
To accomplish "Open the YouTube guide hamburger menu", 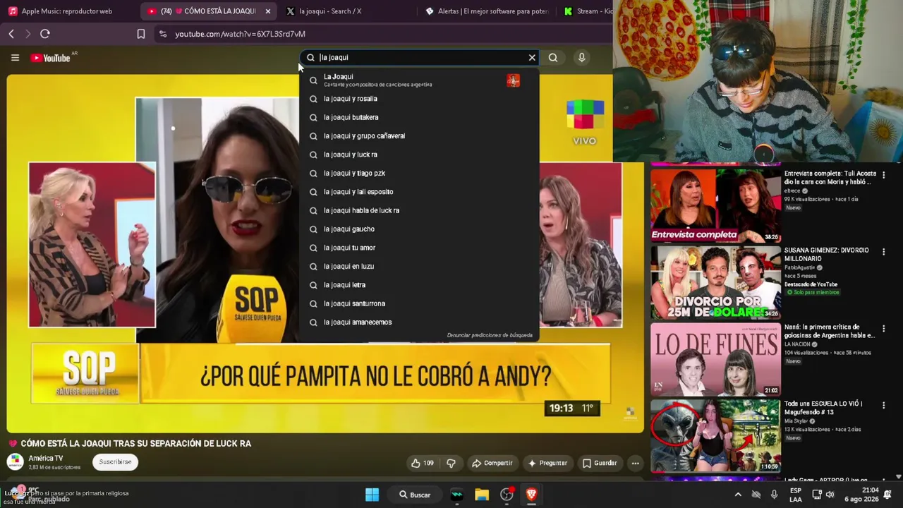I will (15, 58).
